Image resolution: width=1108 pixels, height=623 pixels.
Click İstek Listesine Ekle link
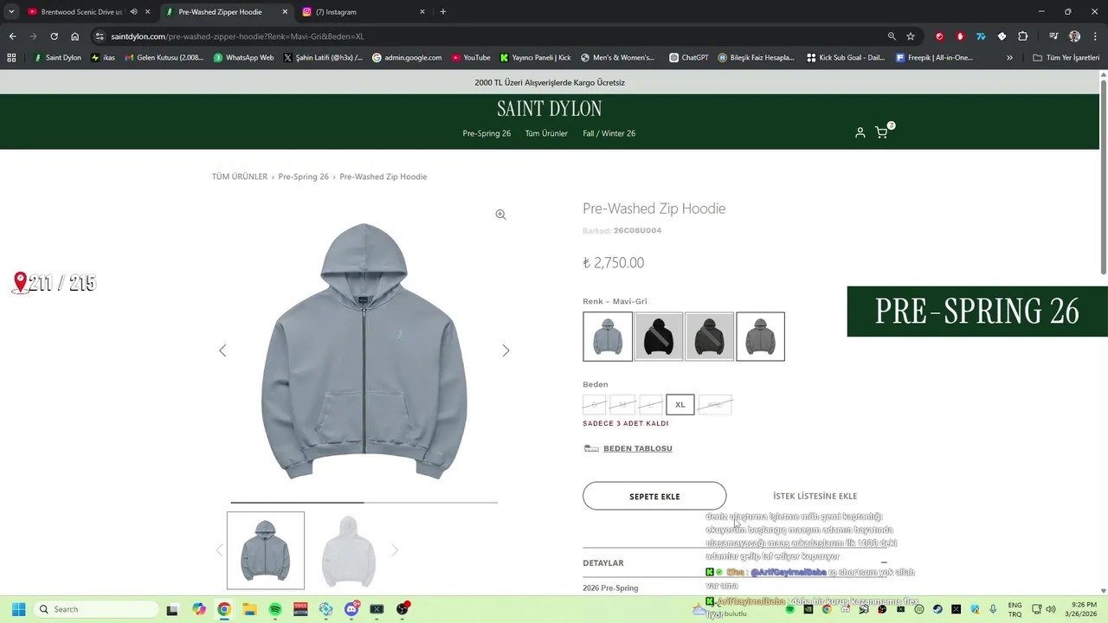tap(815, 497)
